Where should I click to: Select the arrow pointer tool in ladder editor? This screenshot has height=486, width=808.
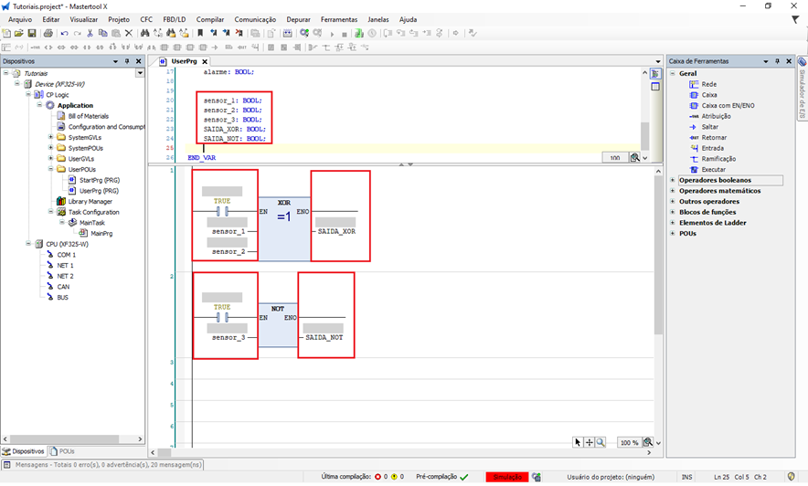click(578, 442)
